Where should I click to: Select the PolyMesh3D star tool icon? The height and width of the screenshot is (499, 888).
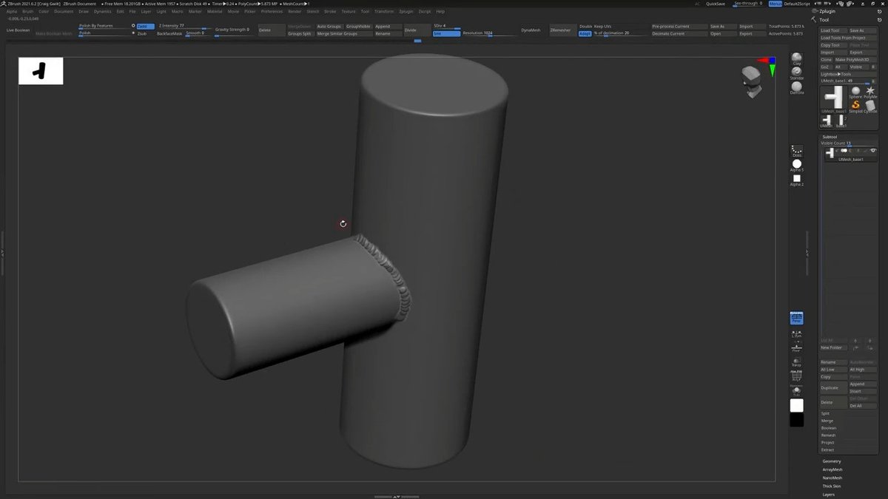point(870,92)
